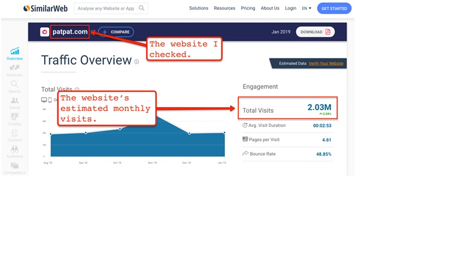Go to the Pricing page

coord(248,8)
